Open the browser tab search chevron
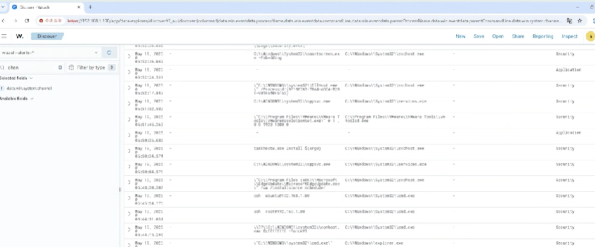The image size is (595, 247). tap(3, 7)
